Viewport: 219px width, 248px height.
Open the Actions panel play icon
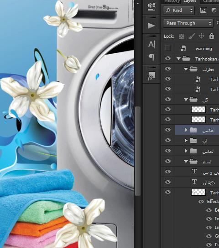coord(151,25)
